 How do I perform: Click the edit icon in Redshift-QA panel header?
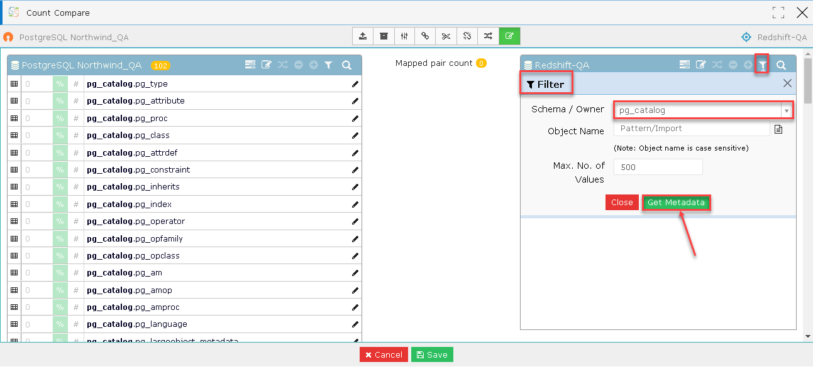(x=701, y=65)
